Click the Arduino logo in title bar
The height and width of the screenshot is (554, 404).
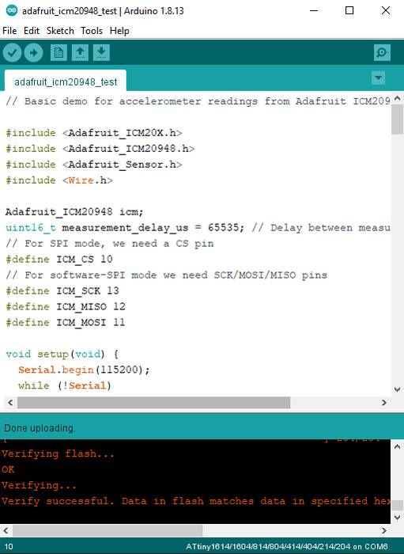tap(12, 10)
